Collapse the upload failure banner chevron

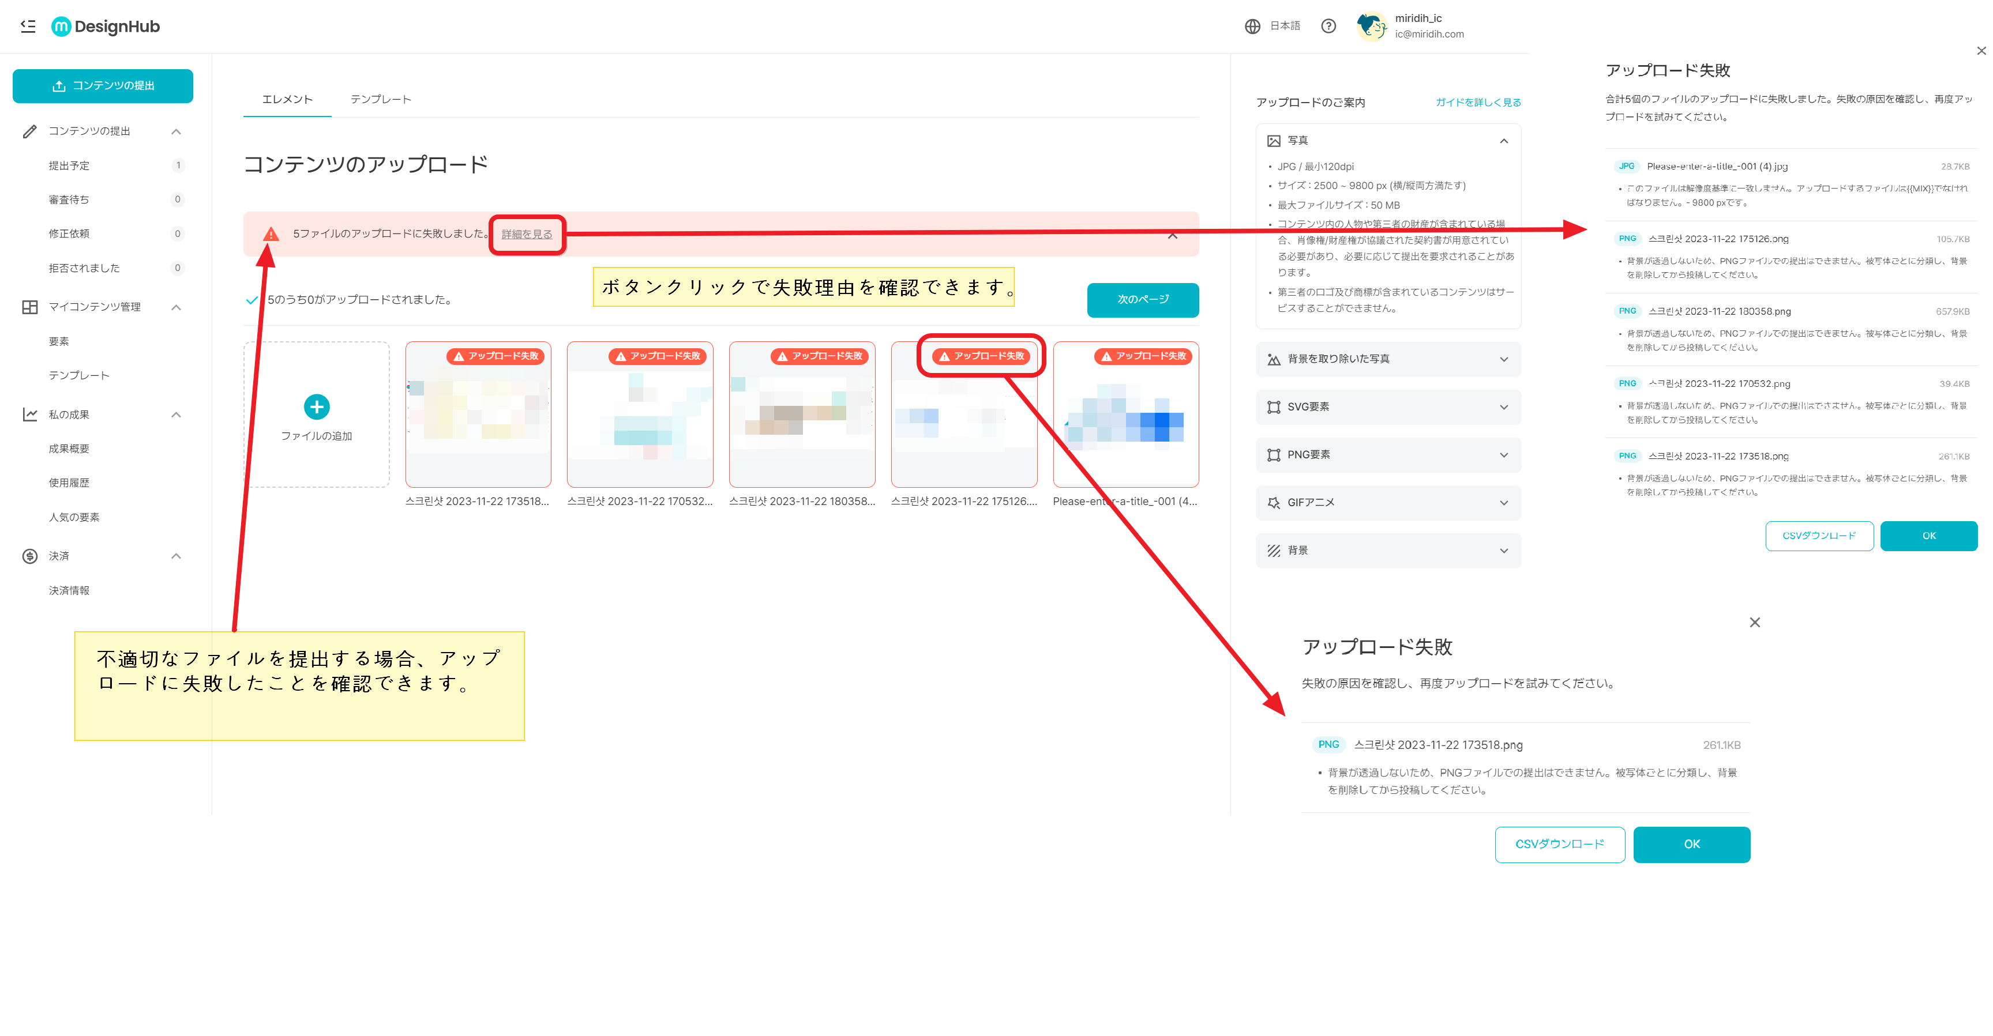1173,235
